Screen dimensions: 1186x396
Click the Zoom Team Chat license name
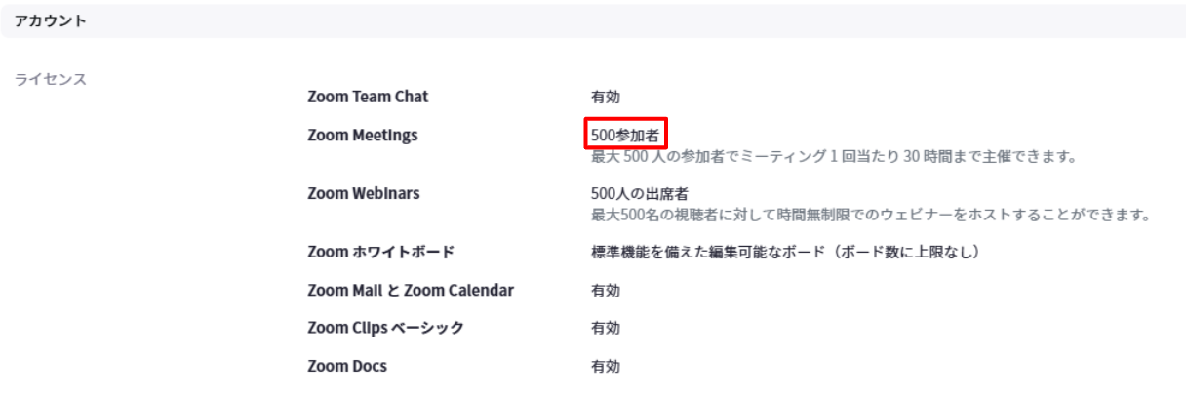point(368,97)
